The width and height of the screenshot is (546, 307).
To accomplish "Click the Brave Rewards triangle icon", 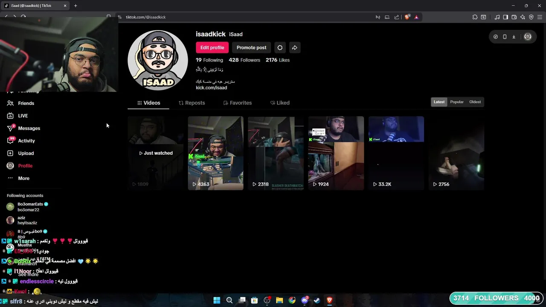I will (416, 17).
